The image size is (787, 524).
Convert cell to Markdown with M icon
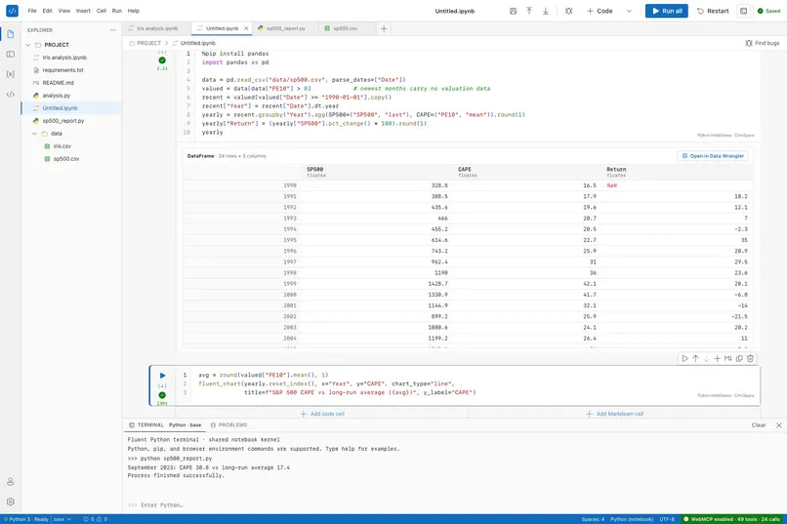coord(728,358)
